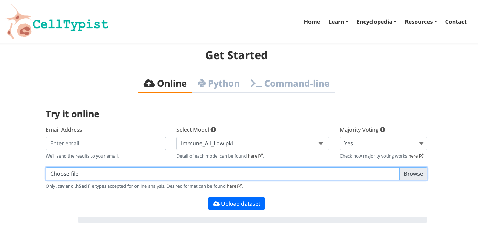Click the Command-line prompt icon

[256, 83]
